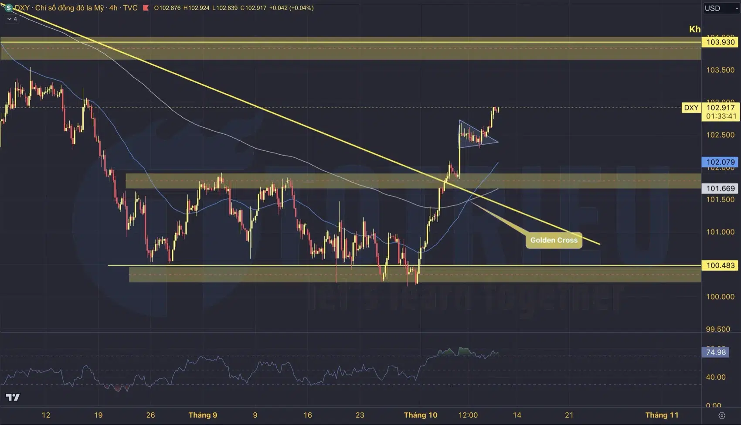
Task: Click the 26 date label on time axis
Action: tap(150, 415)
